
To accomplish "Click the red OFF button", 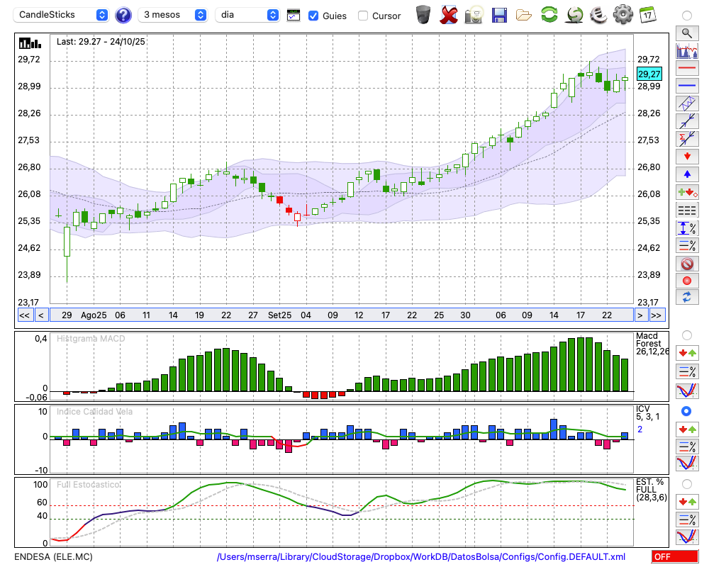I will point(674,556).
